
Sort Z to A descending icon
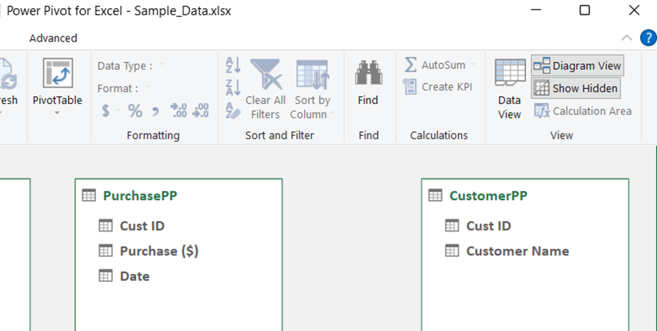233,88
